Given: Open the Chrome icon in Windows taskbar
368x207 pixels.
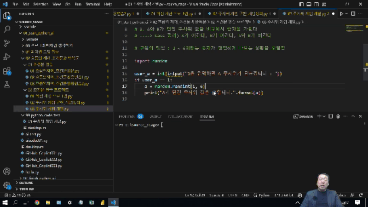Looking at the screenshot, I should [x=37, y=202].
